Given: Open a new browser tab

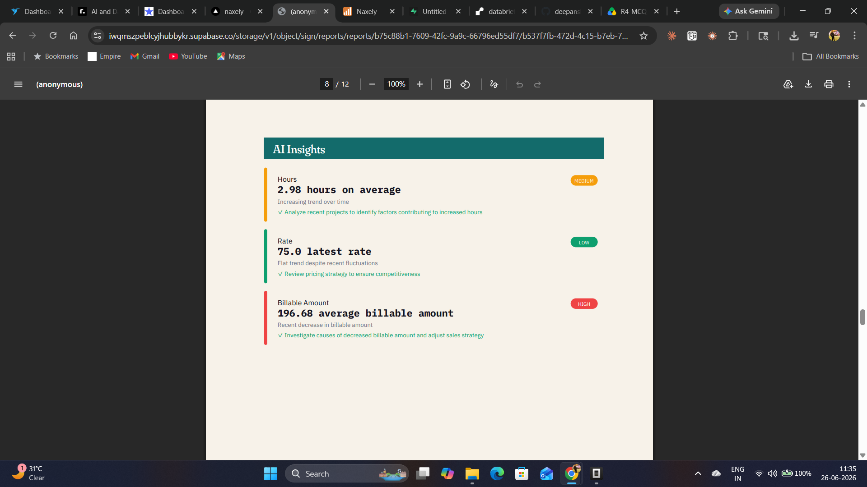Looking at the screenshot, I should (x=676, y=11).
